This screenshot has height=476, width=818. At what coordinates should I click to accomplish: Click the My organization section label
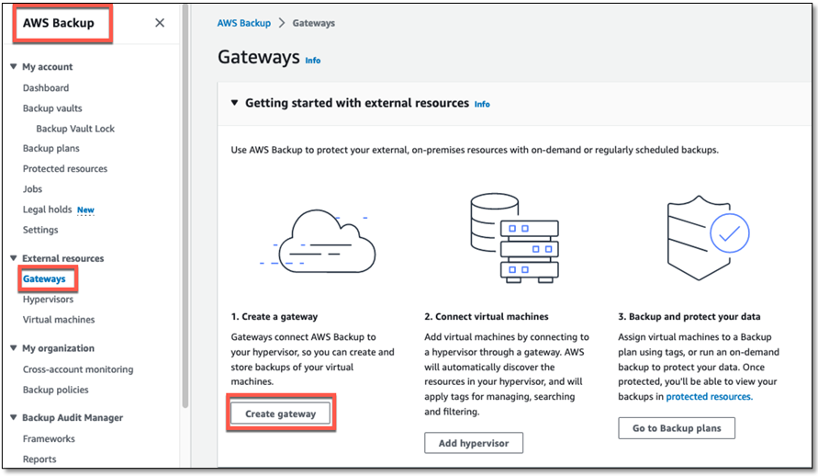pyautogui.click(x=59, y=347)
